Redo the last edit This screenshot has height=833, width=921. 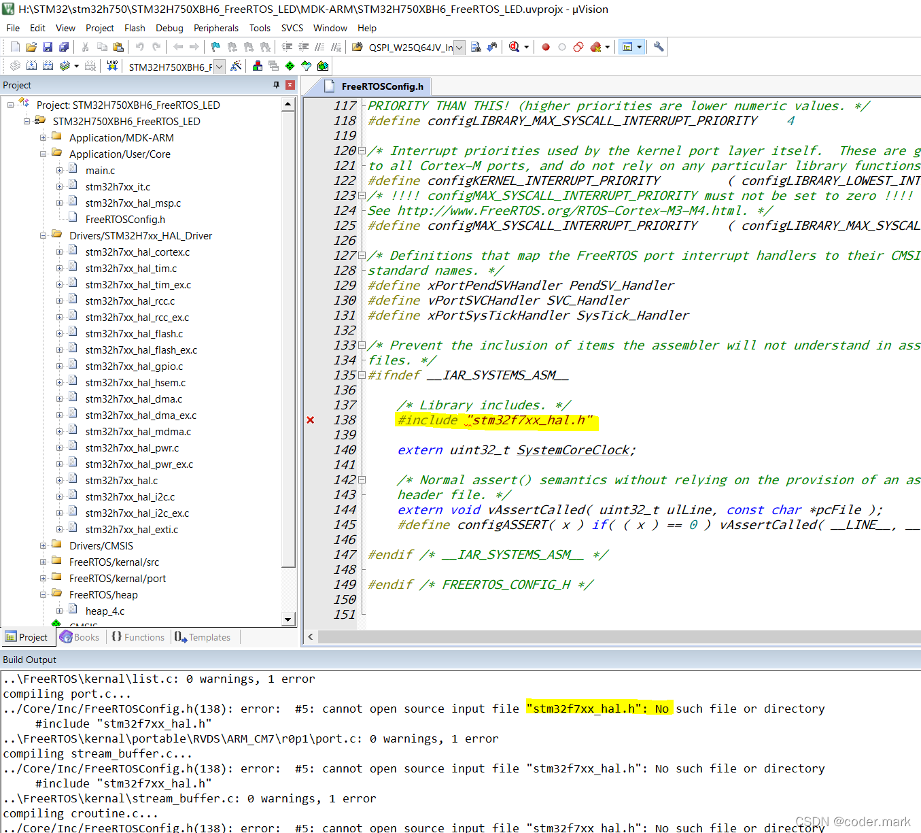coord(156,47)
